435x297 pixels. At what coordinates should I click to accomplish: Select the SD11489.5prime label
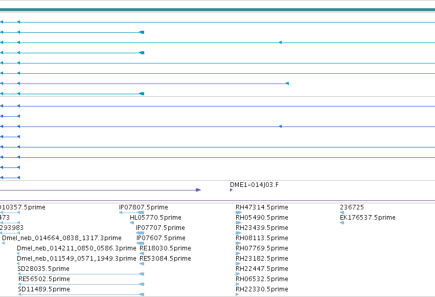click(44, 289)
